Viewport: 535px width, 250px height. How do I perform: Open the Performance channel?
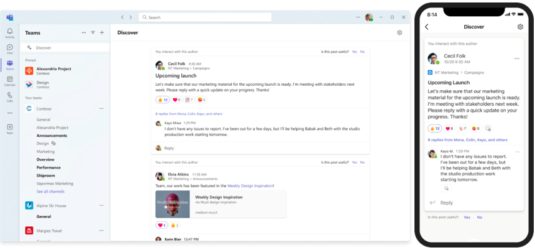[x=48, y=167]
